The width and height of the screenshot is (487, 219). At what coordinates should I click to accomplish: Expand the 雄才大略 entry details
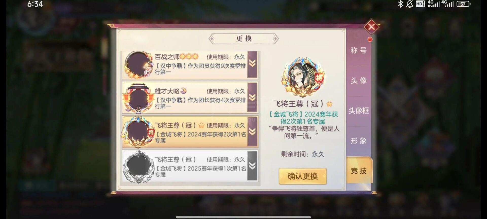252,98
